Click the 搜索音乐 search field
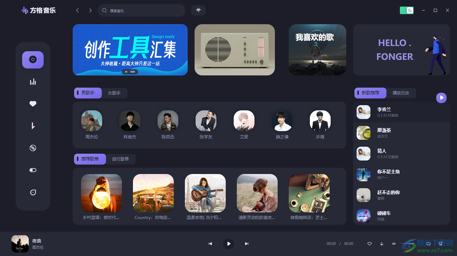Viewport: 457px width, 256px height. click(x=142, y=10)
